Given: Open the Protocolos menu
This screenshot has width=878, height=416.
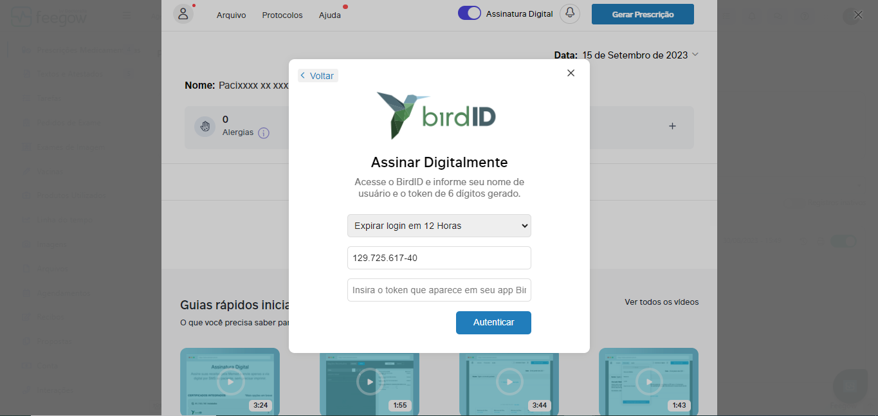Looking at the screenshot, I should tap(282, 15).
